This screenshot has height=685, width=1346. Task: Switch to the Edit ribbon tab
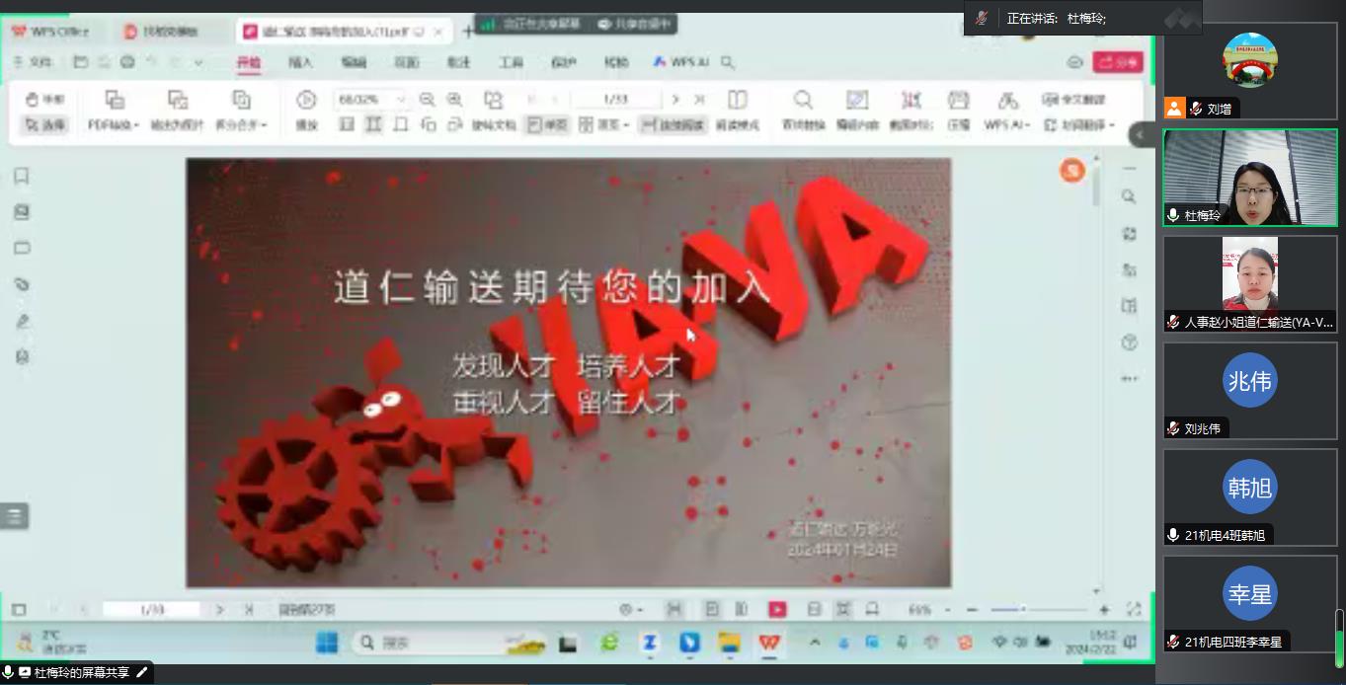click(x=354, y=62)
